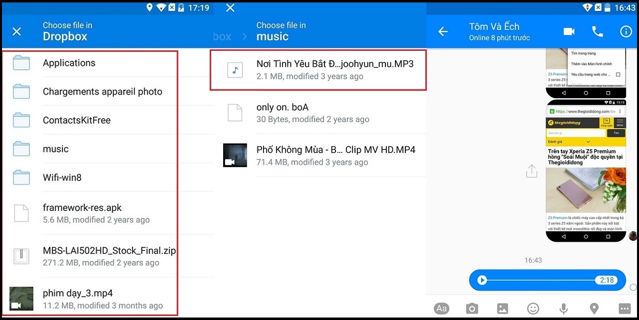Open the Chargements appareil photo folder

point(107,91)
